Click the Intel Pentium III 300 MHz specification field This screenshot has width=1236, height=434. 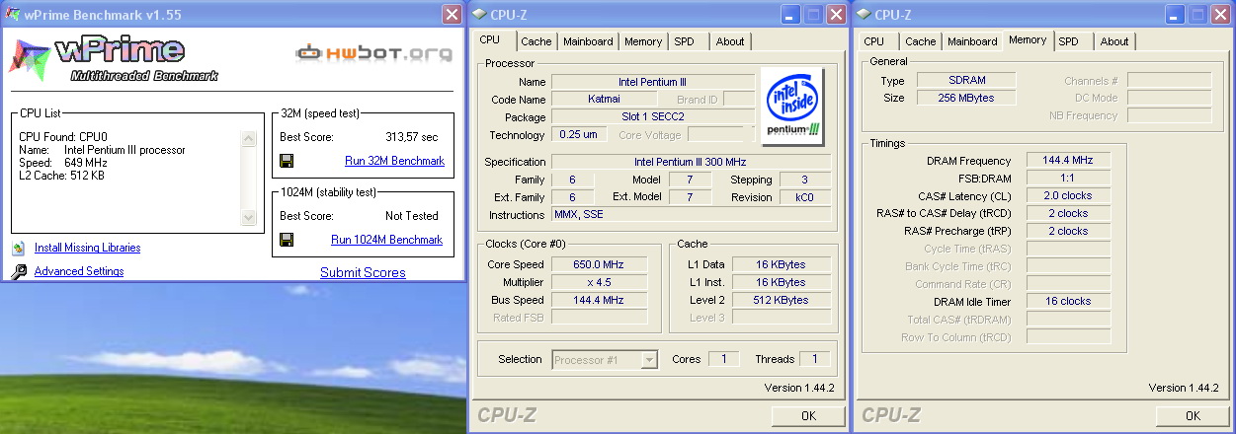[x=691, y=162]
